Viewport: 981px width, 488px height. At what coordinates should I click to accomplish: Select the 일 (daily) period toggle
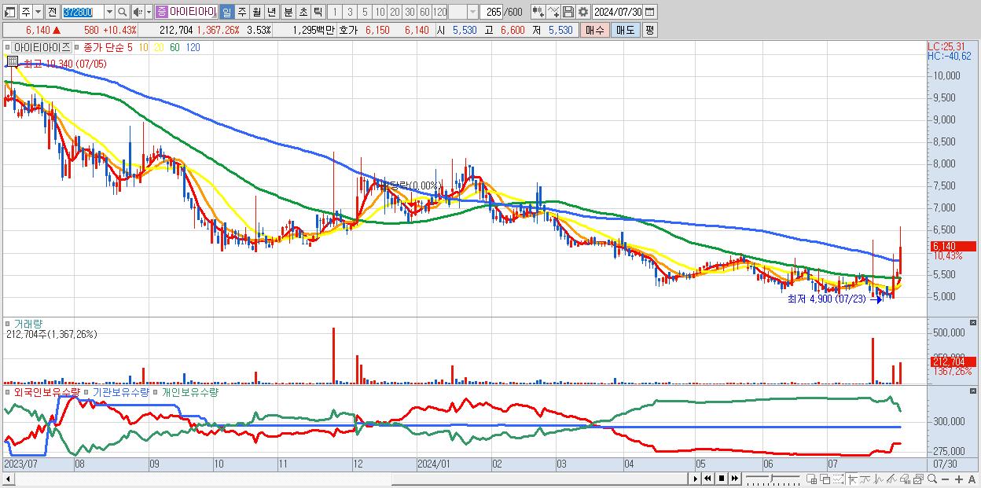click(226, 12)
